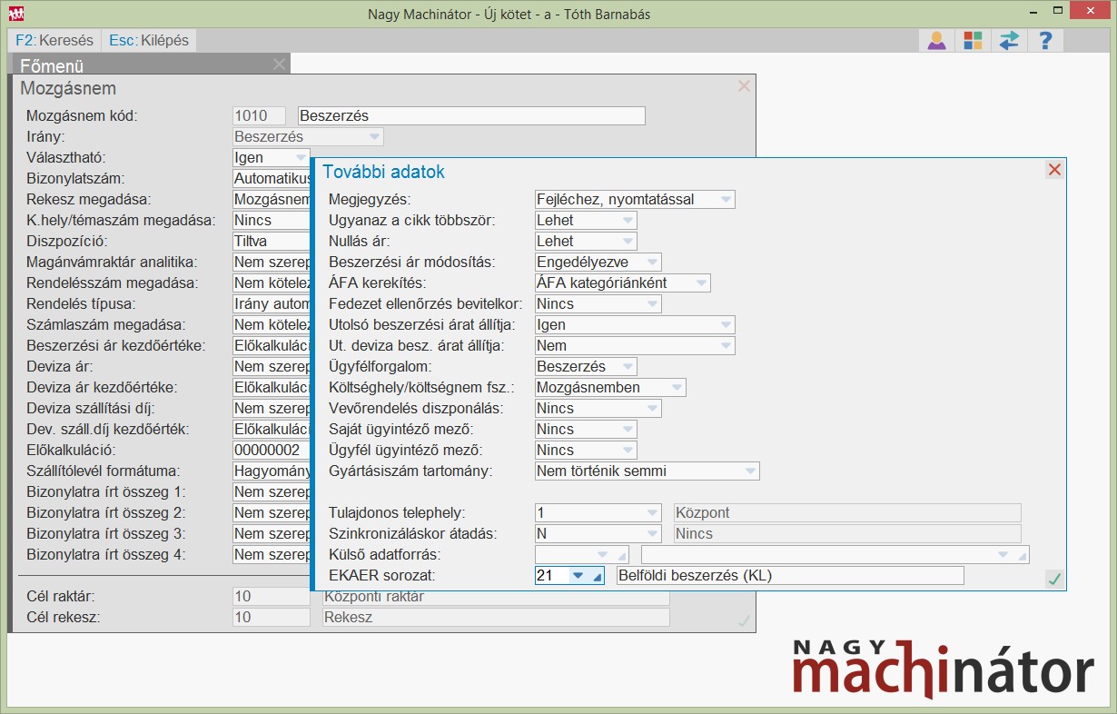Screen dimensions: 1117x714
Task: Open the colored tiles modules icon
Action: (x=973, y=40)
